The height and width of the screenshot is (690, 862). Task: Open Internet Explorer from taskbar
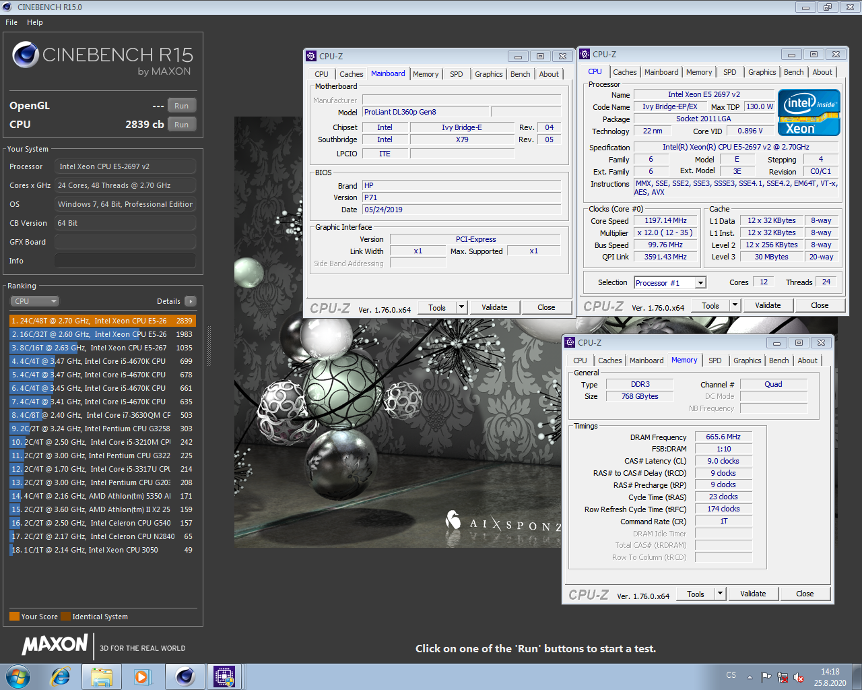61,677
